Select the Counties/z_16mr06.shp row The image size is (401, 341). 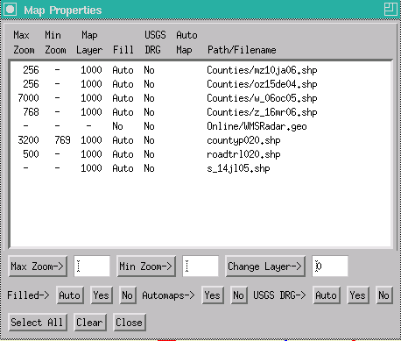click(200, 112)
